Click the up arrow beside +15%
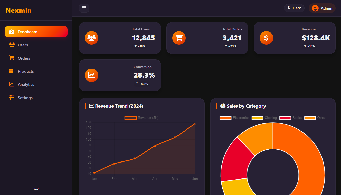The image size is (341, 195). 305,46
